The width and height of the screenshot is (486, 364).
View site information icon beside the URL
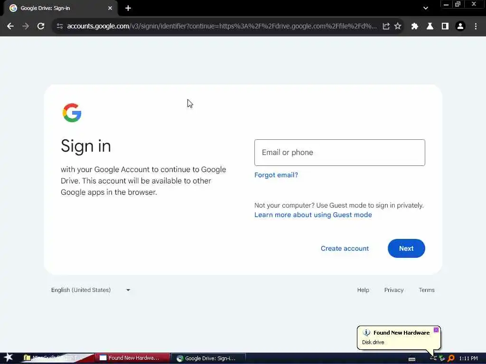[x=60, y=27]
